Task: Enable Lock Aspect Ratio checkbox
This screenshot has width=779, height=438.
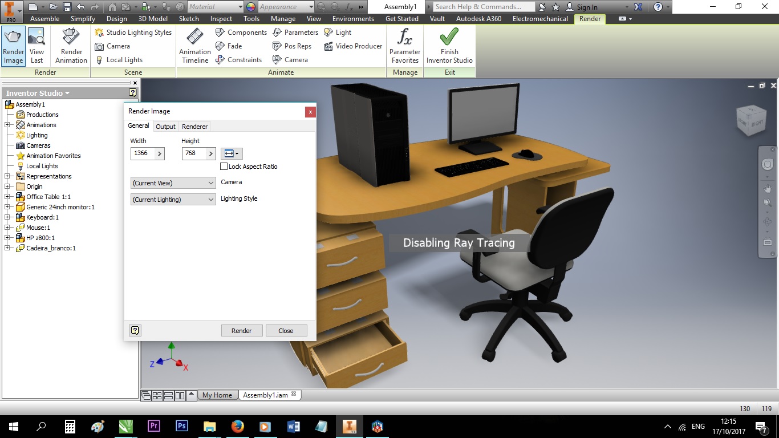Action: click(224, 167)
